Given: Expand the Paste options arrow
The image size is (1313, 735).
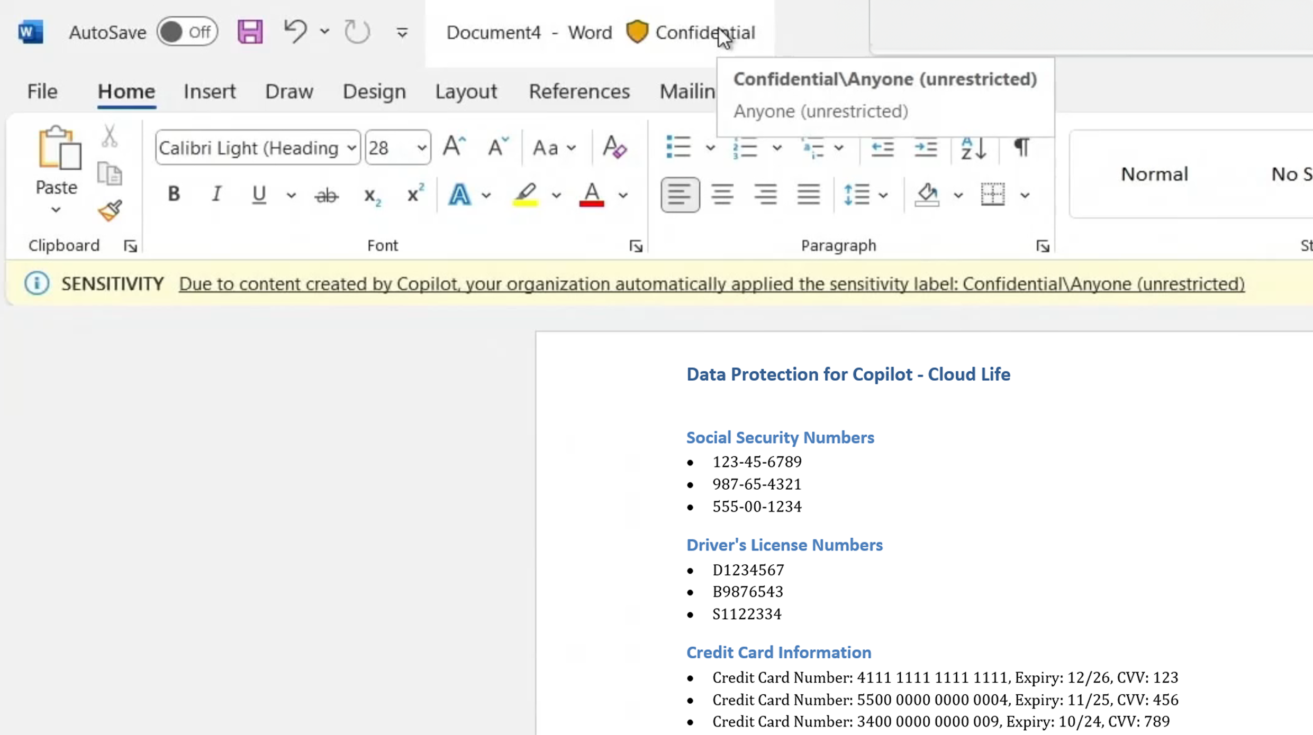Looking at the screenshot, I should pyautogui.click(x=56, y=210).
